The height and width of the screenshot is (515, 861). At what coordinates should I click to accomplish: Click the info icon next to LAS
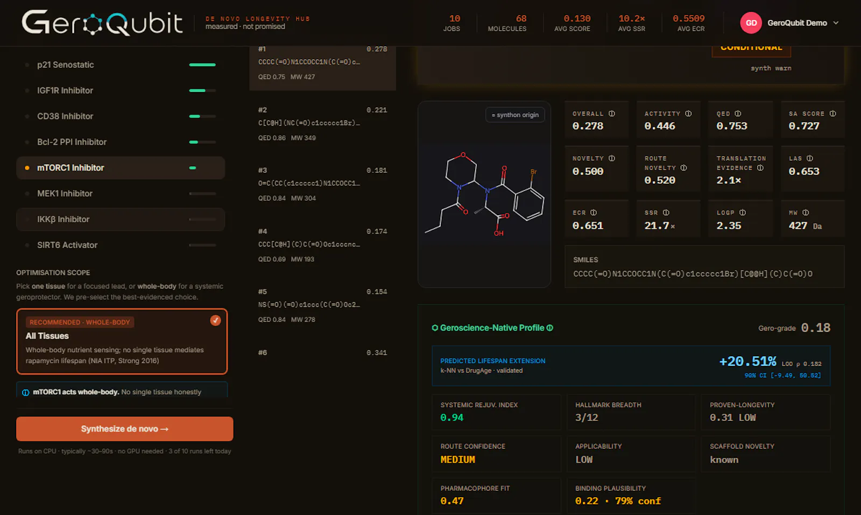[x=810, y=158]
